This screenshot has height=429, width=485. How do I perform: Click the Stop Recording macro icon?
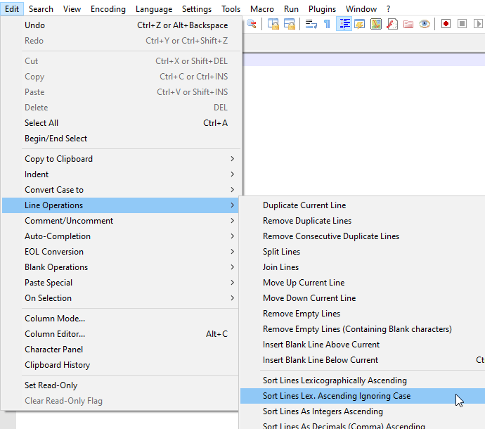(x=462, y=24)
